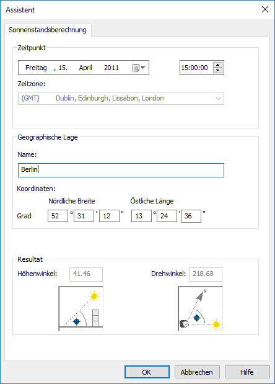Screen dimensions: 275x384
Task: Open the calendar picker icon
Action: (139, 68)
